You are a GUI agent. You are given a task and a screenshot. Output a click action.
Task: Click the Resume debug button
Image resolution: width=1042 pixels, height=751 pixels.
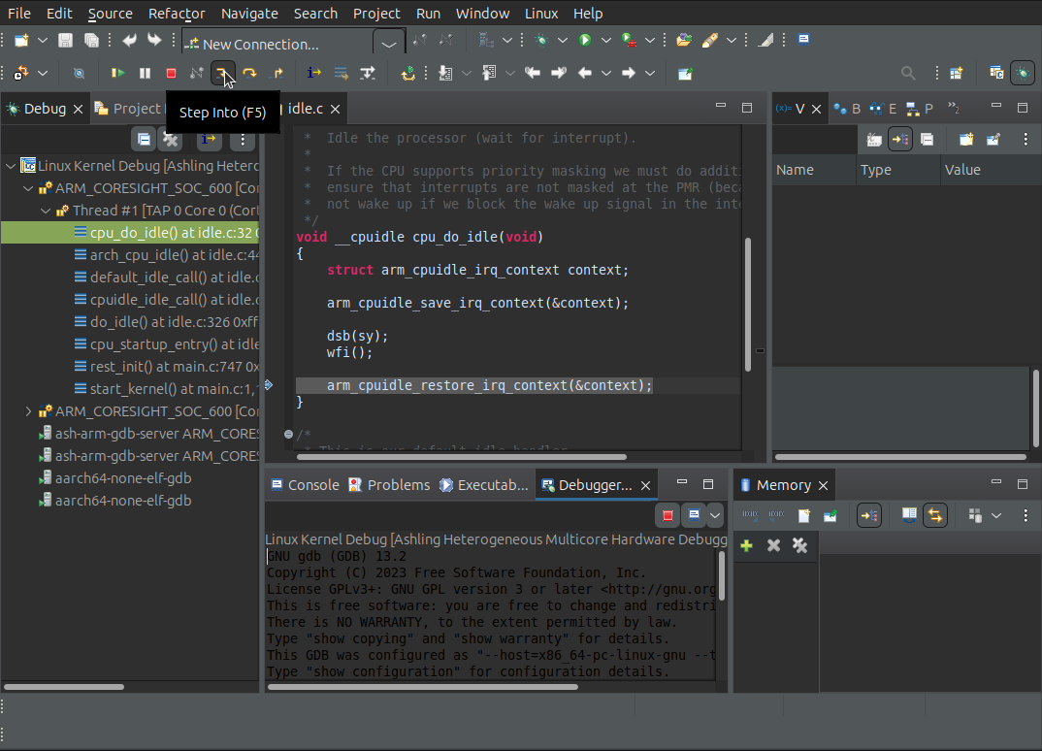tap(118, 73)
